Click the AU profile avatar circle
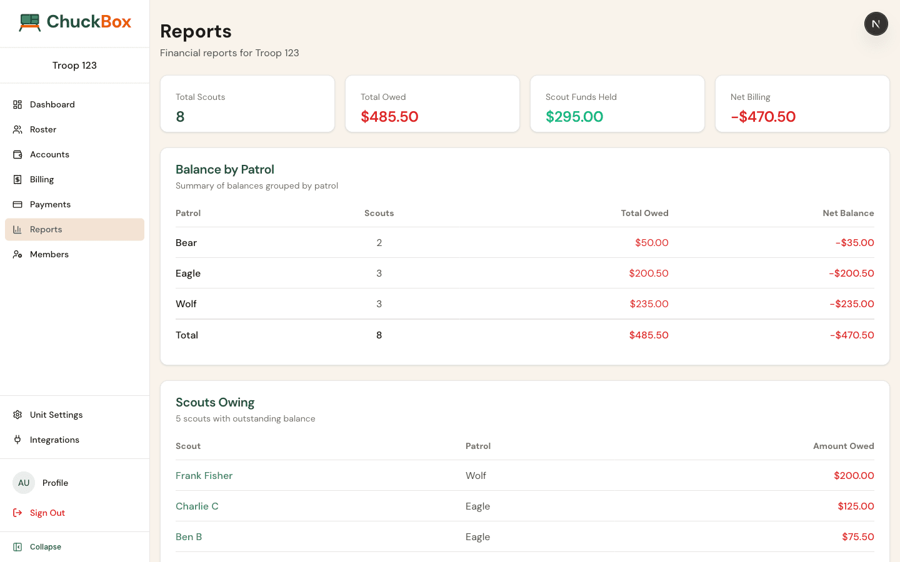This screenshot has width=900, height=562. 23,483
